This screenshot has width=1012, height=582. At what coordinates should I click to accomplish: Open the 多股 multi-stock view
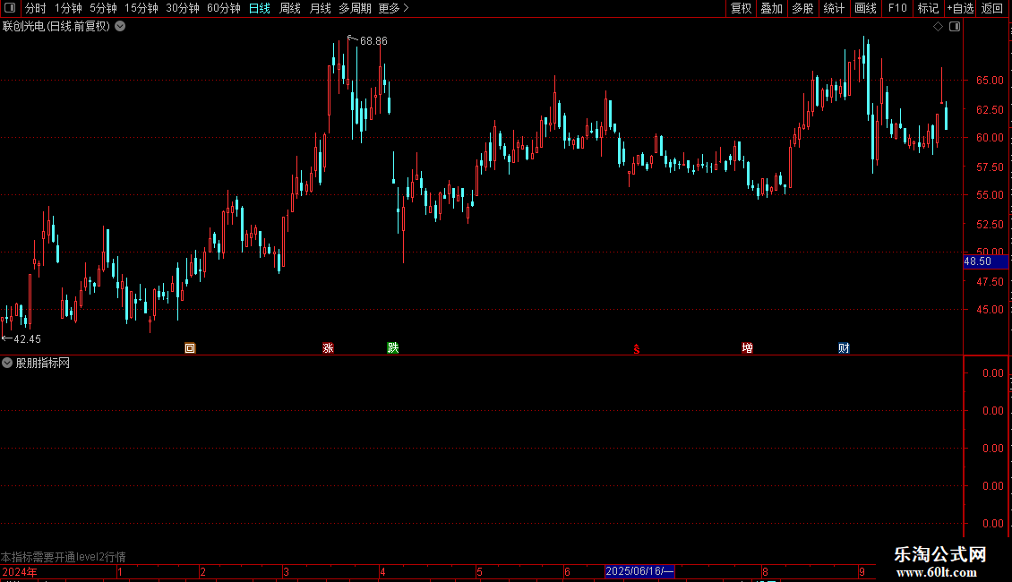(802, 8)
